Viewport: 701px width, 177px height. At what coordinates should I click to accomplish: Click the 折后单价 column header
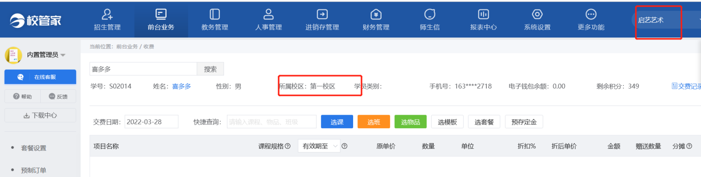click(x=564, y=146)
